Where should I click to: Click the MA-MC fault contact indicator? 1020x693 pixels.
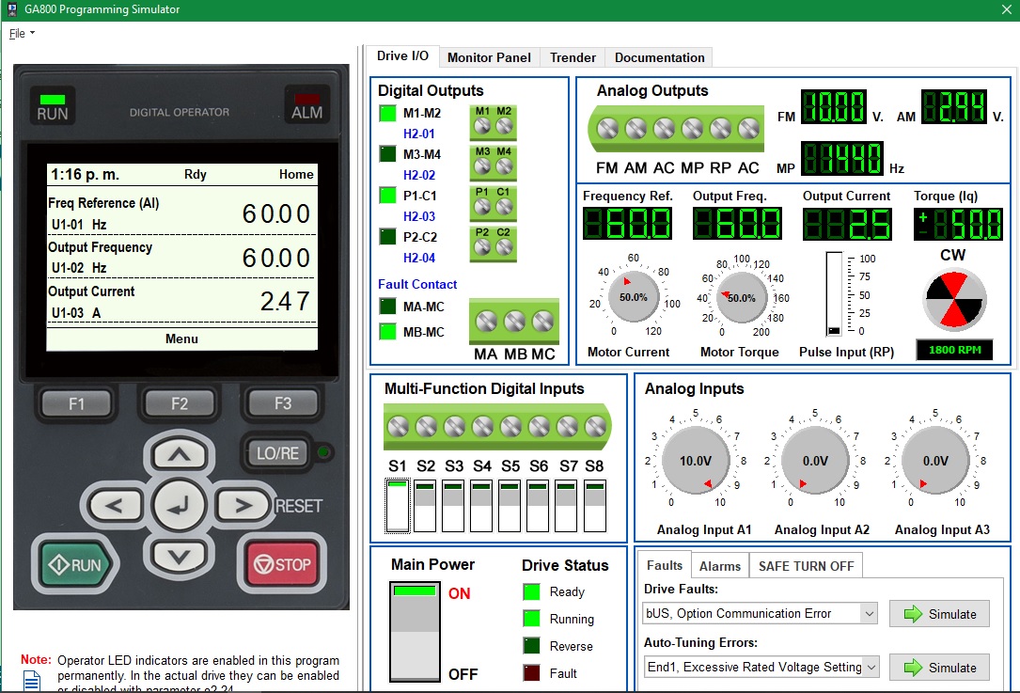pyautogui.click(x=387, y=306)
